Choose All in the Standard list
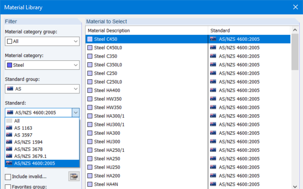Image resolution: width=303 pixels, height=189 pixels. [42, 121]
